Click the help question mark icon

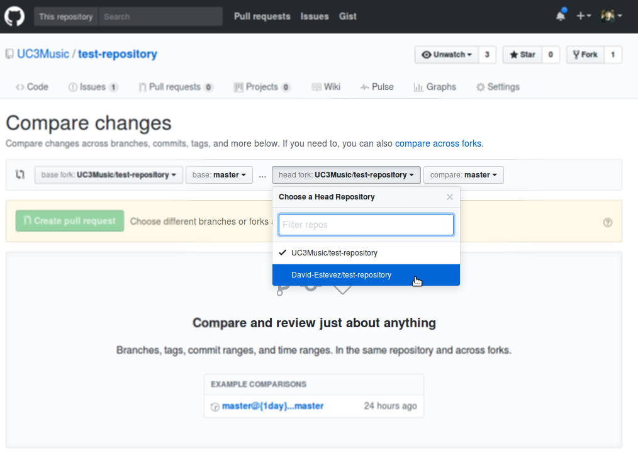(x=607, y=222)
